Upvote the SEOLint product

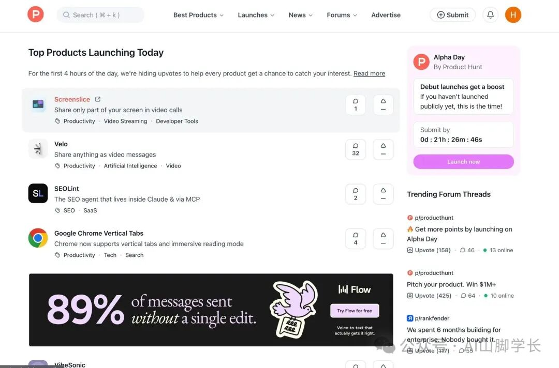[383, 194]
